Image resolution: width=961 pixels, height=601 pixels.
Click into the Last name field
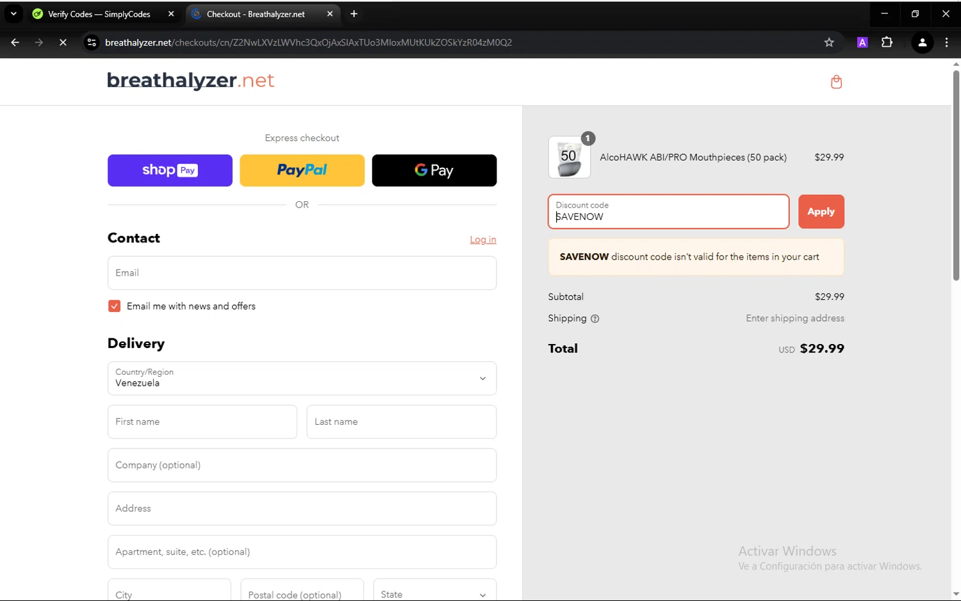tap(401, 422)
